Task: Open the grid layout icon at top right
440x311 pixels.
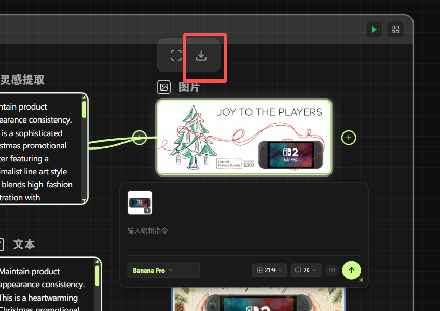Action: tap(395, 30)
